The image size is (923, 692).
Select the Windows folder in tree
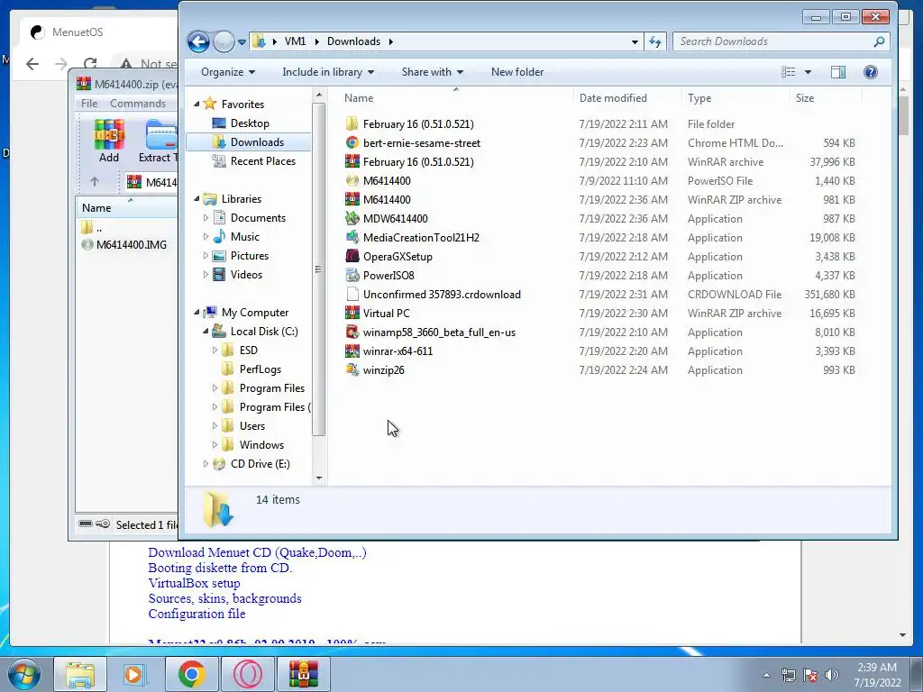pos(261,445)
